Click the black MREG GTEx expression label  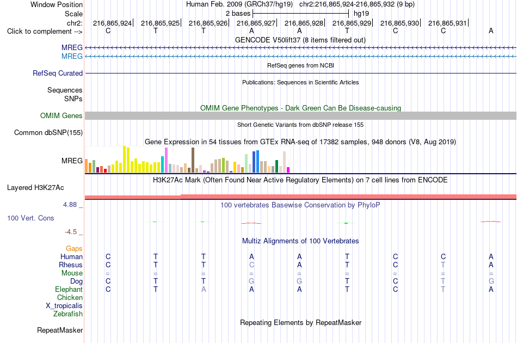(x=72, y=161)
